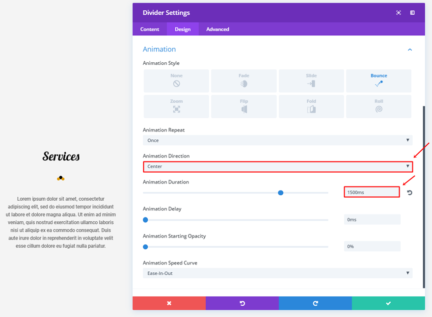Select the Bounce animation style

(378, 81)
